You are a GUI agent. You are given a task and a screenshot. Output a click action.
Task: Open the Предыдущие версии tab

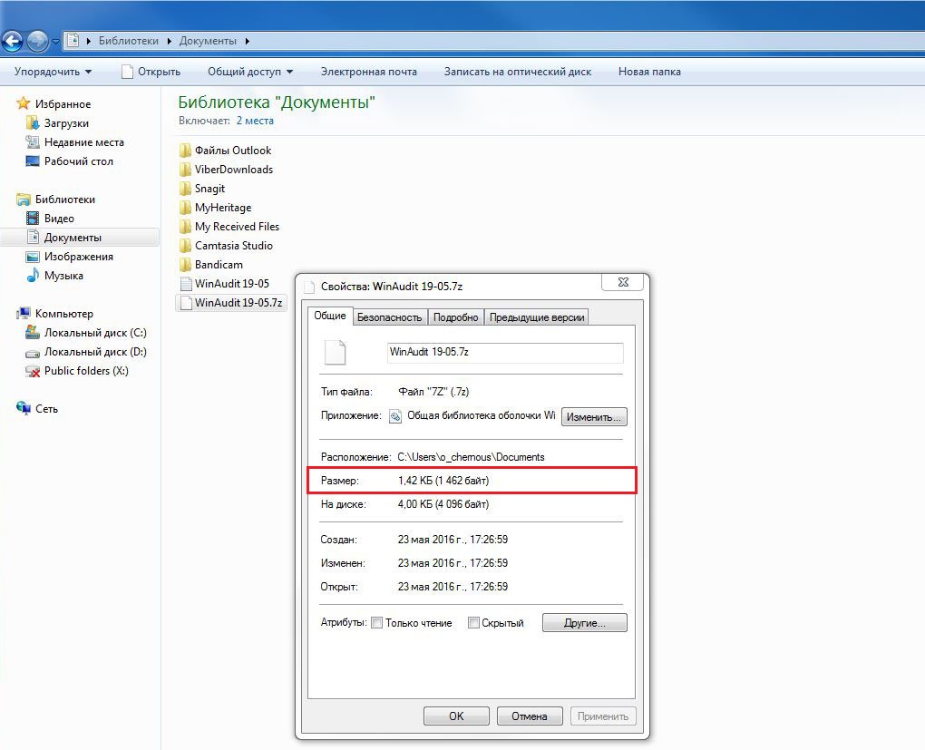coord(536,317)
